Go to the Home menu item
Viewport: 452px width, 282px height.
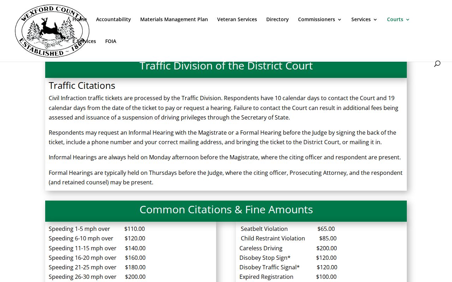80,19
